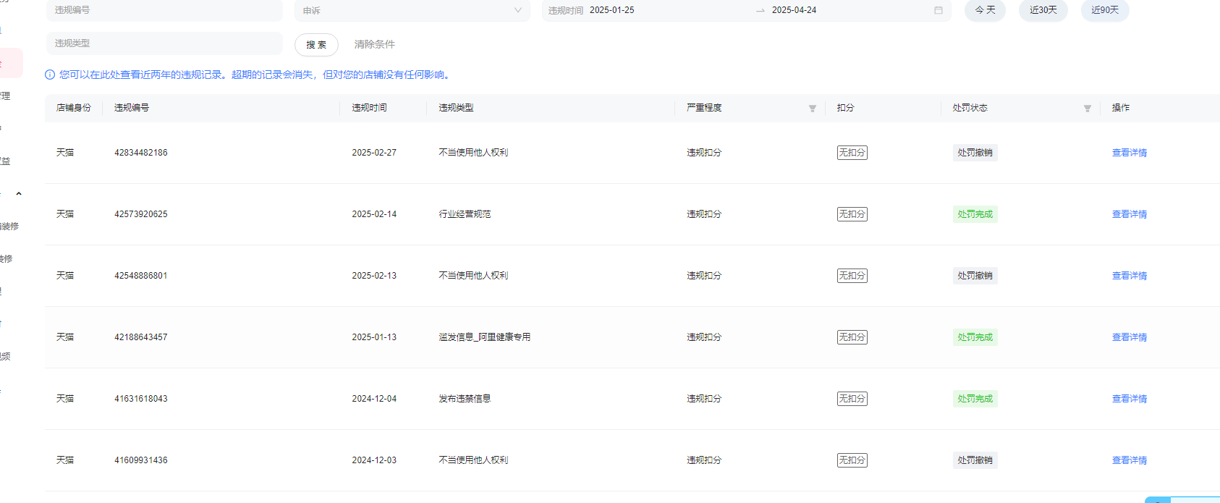The height and width of the screenshot is (503, 1220).
Task: Click the filter icon in 处罚状态 column
Action: pos(1087,109)
